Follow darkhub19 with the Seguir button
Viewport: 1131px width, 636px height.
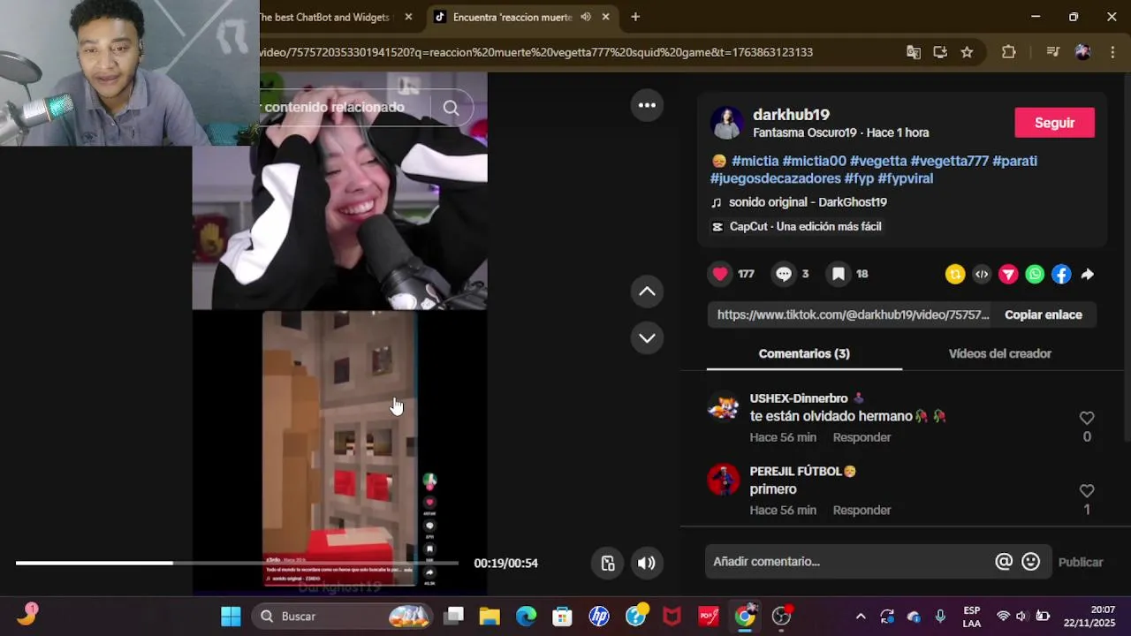tap(1054, 123)
